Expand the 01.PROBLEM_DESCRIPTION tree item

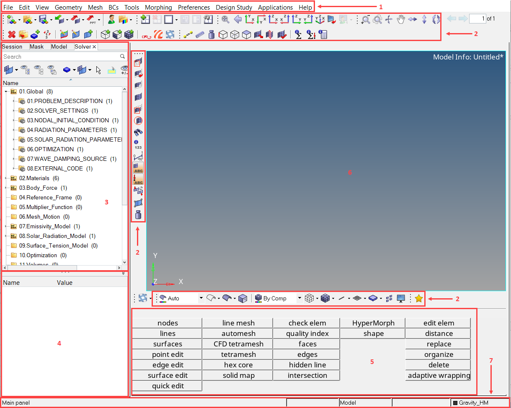pyautogui.click(x=14, y=101)
